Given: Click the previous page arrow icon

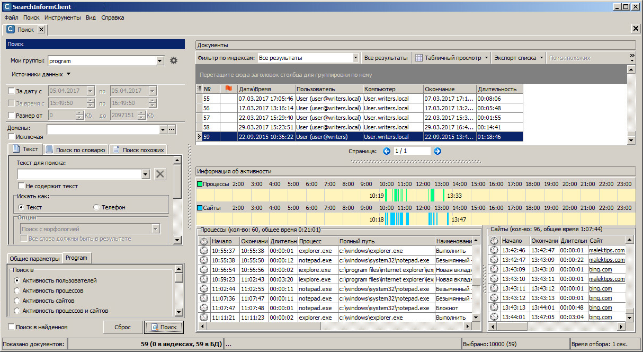Looking at the screenshot, I should point(387,151).
